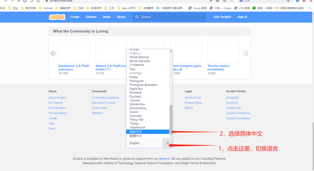Select Suomi in the language list

pos(148,112)
